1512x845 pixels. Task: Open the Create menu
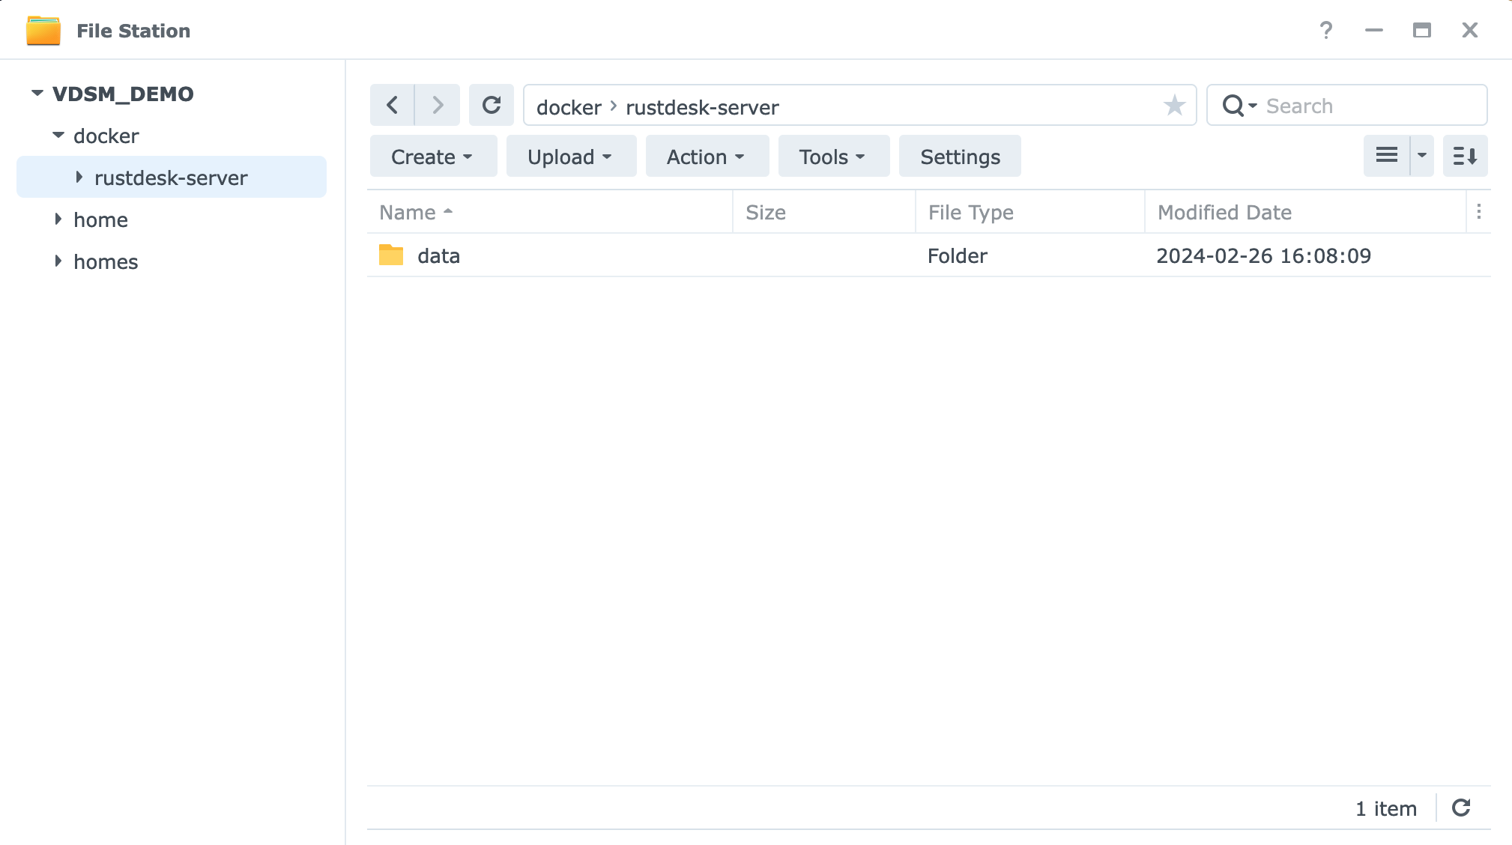(x=432, y=156)
